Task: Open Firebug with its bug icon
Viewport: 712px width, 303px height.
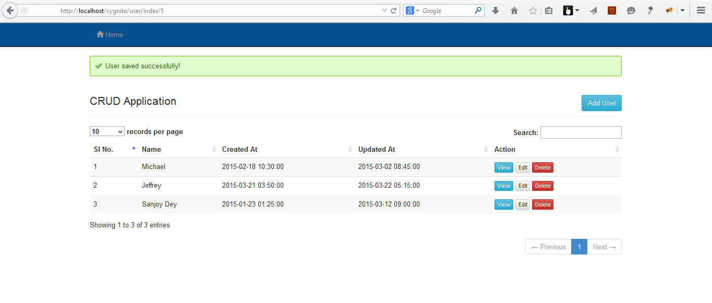Action: coord(669,10)
